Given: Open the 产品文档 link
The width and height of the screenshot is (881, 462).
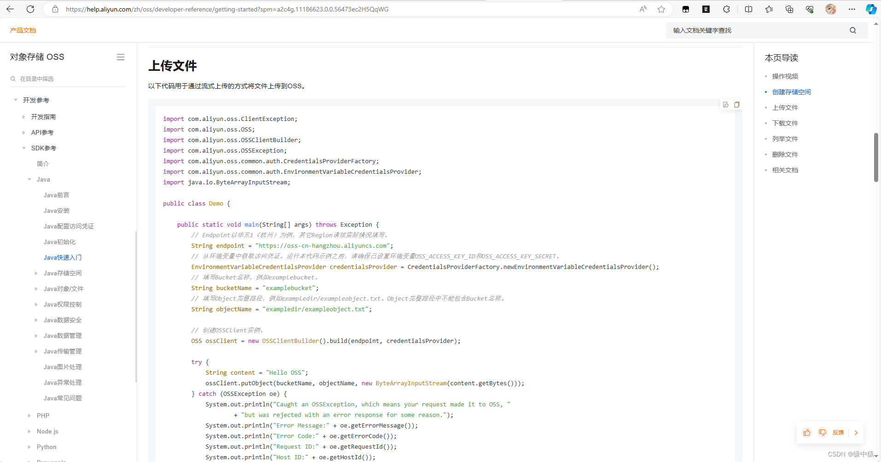Looking at the screenshot, I should (x=23, y=30).
